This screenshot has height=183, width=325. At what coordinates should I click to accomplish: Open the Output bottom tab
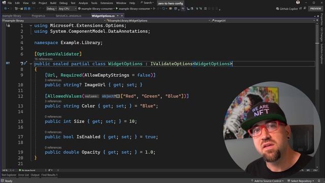(x=35, y=175)
